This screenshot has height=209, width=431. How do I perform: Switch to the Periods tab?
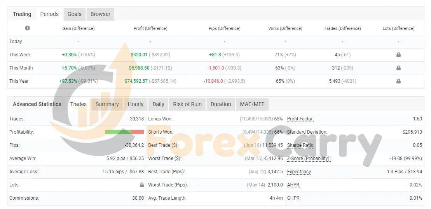click(x=49, y=14)
